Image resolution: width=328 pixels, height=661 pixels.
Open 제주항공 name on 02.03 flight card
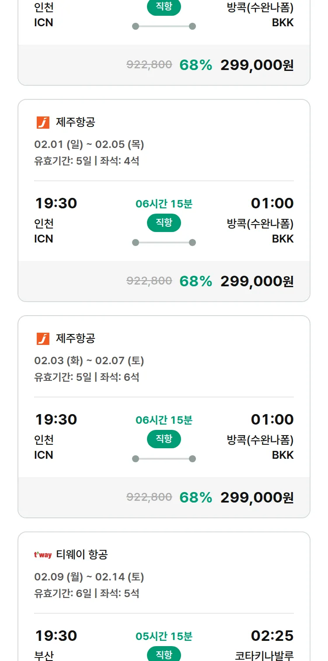point(75,339)
